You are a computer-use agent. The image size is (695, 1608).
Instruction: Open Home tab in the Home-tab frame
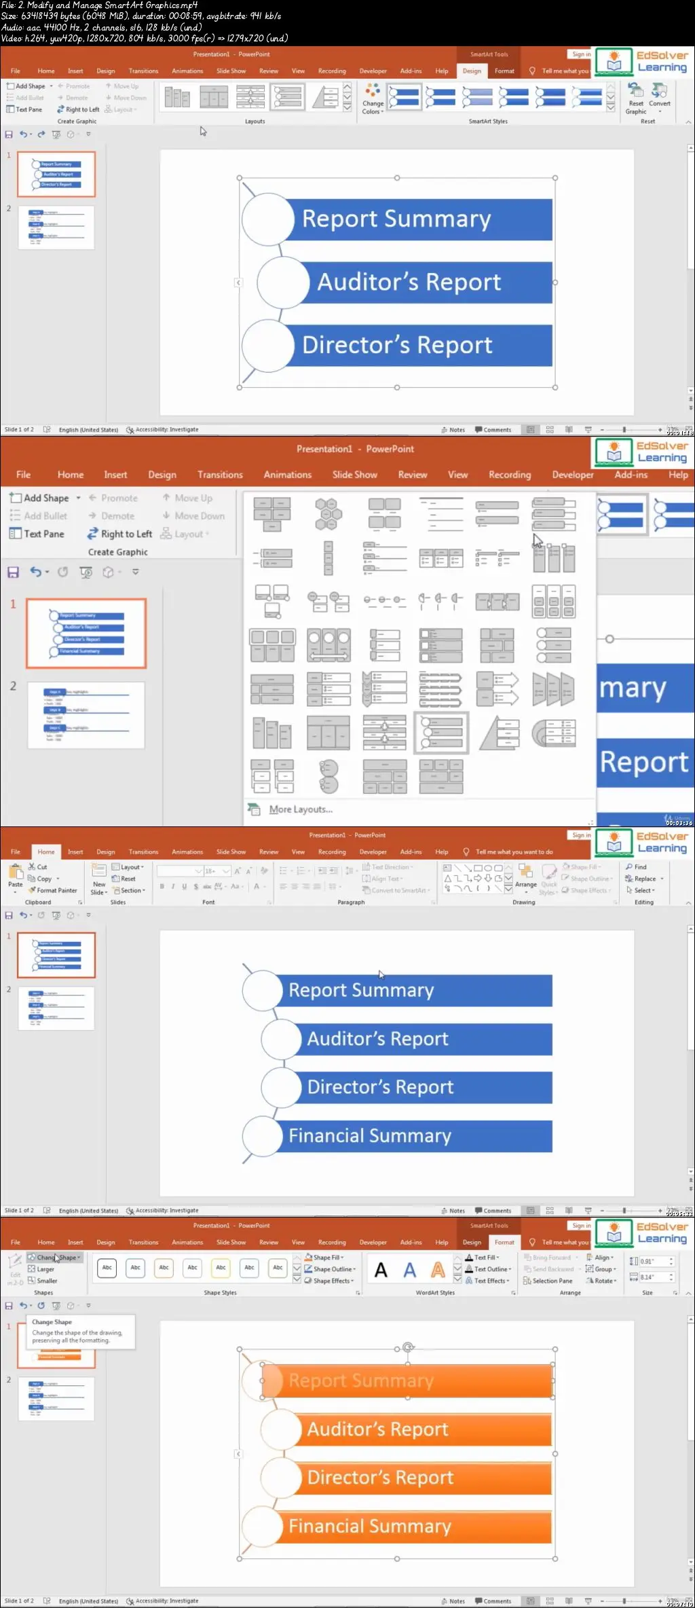click(46, 852)
